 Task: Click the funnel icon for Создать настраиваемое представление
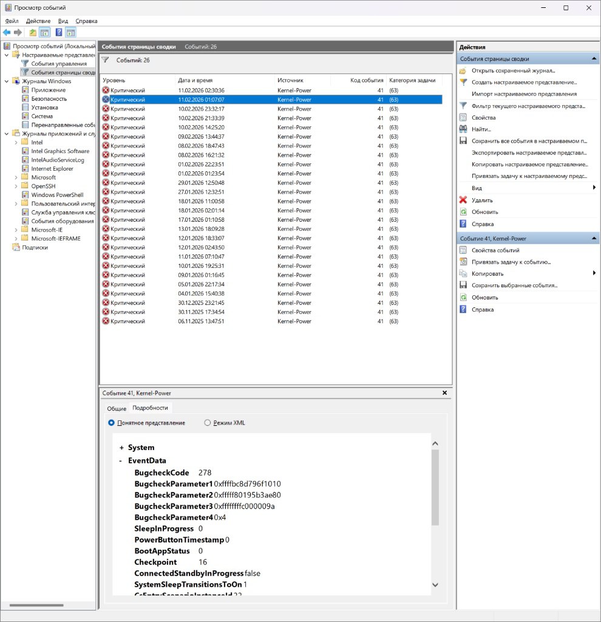[463, 82]
